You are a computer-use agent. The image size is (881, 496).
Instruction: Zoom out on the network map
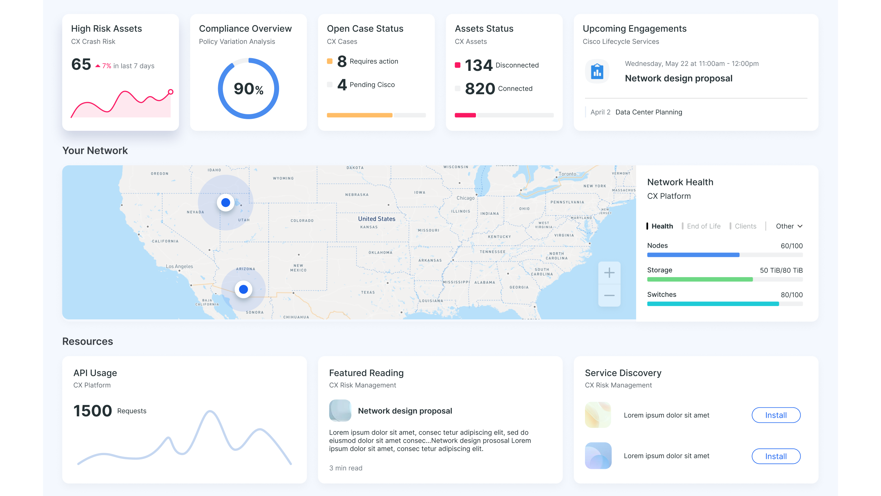(609, 295)
